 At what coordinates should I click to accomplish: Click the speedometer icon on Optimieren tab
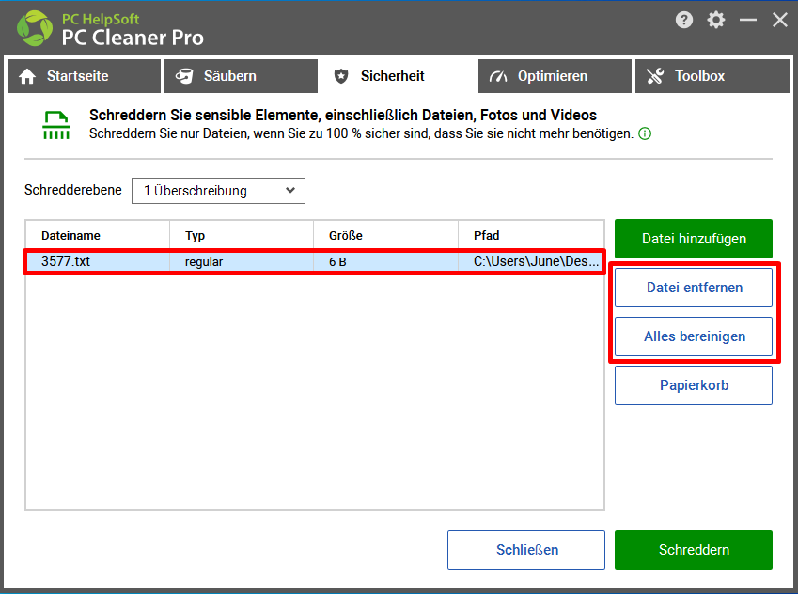click(x=498, y=76)
